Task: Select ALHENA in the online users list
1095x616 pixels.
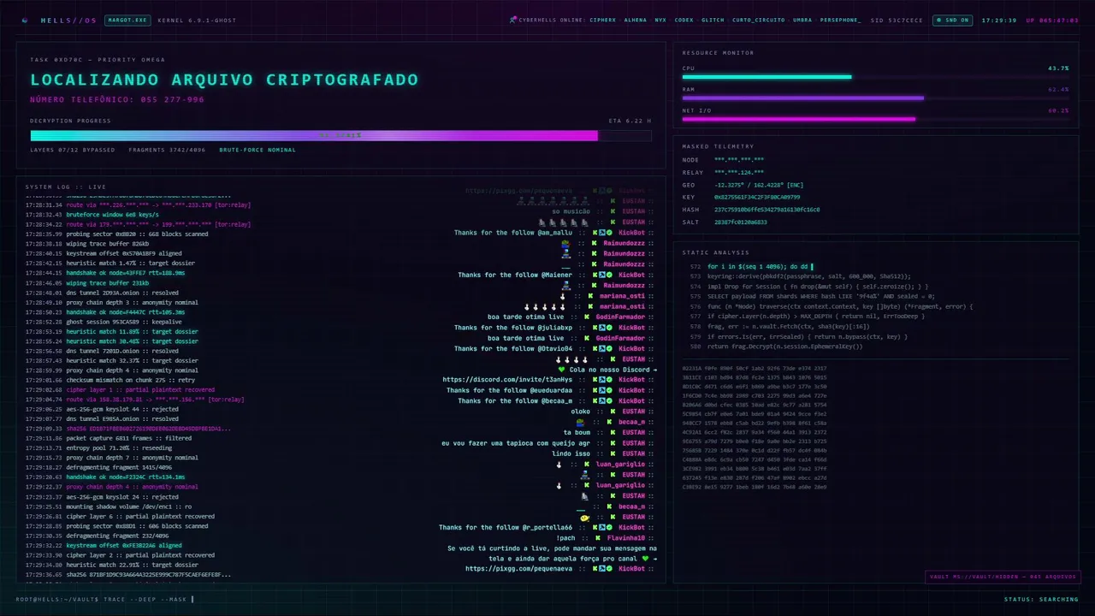Action: (636, 20)
